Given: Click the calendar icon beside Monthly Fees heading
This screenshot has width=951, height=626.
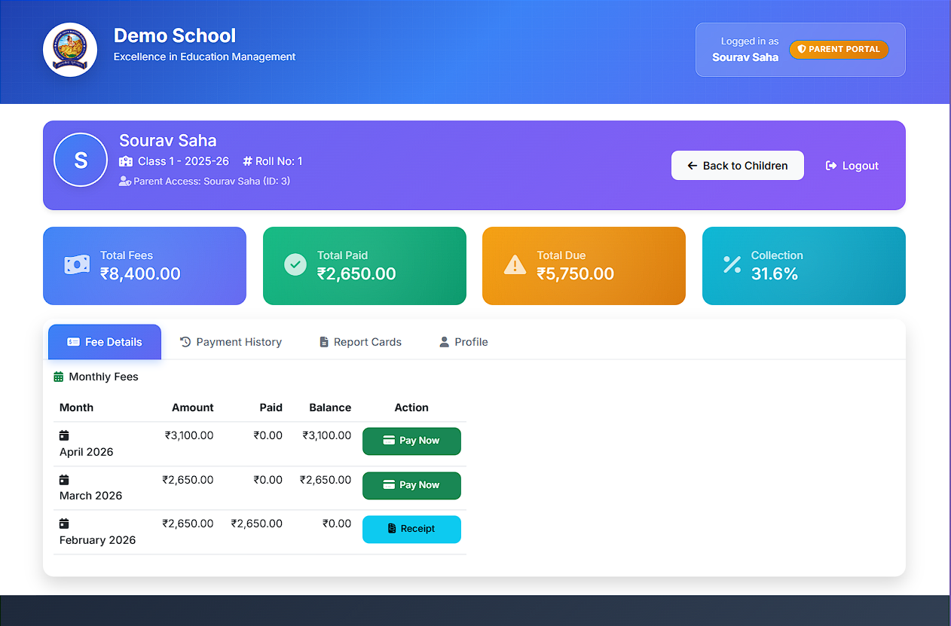Looking at the screenshot, I should pyautogui.click(x=57, y=376).
